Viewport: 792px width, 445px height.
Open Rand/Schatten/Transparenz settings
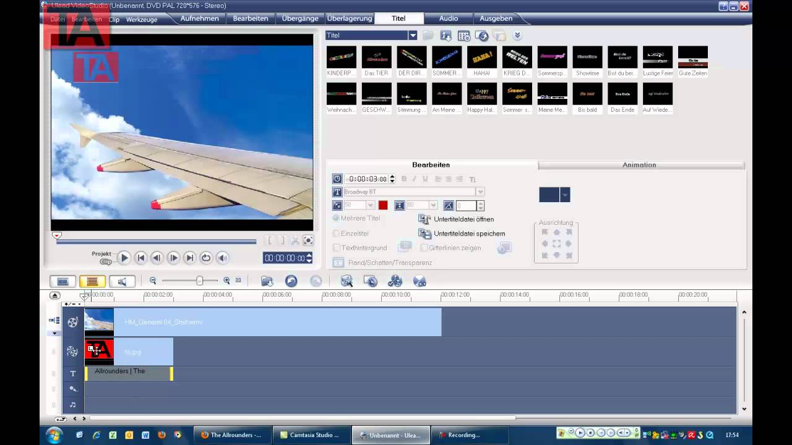pyautogui.click(x=382, y=263)
